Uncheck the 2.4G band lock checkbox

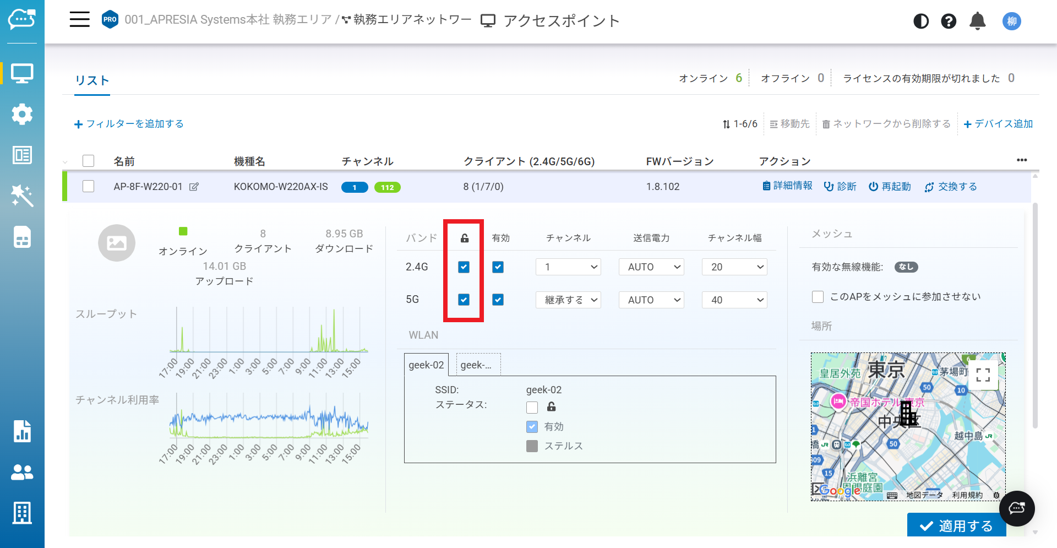pos(464,267)
